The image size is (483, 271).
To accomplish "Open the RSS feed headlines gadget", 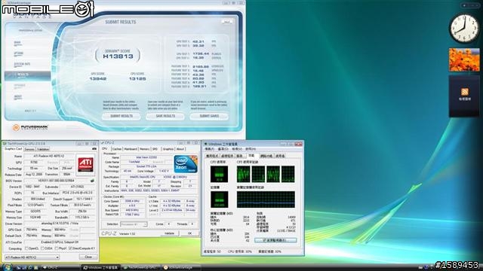I will (x=464, y=96).
